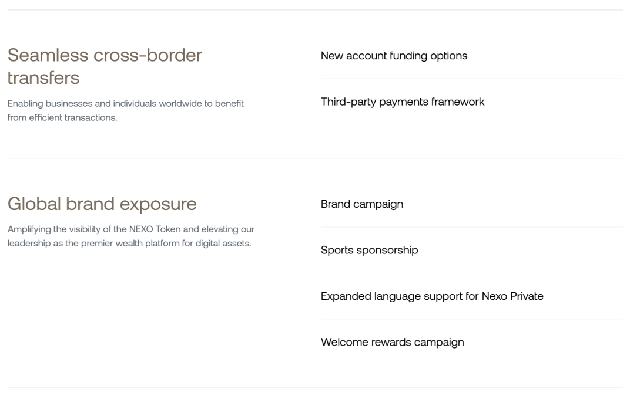Open the Welcome rewards campaign item
Viewport: 630px width, 399px height.
392,343
